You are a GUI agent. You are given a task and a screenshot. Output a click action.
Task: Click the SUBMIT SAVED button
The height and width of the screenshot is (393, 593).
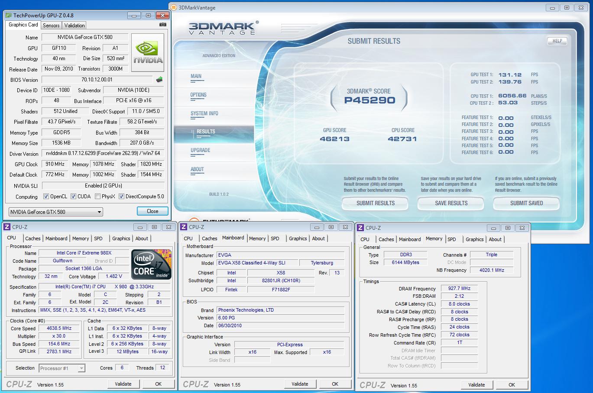[x=526, y=203]
